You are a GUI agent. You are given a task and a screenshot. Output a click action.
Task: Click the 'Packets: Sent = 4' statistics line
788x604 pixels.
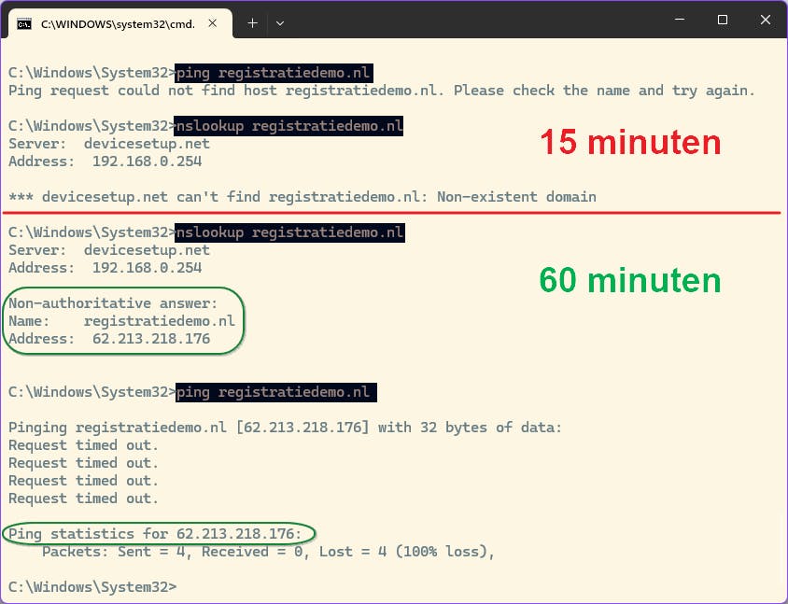(x=268, y=552)
